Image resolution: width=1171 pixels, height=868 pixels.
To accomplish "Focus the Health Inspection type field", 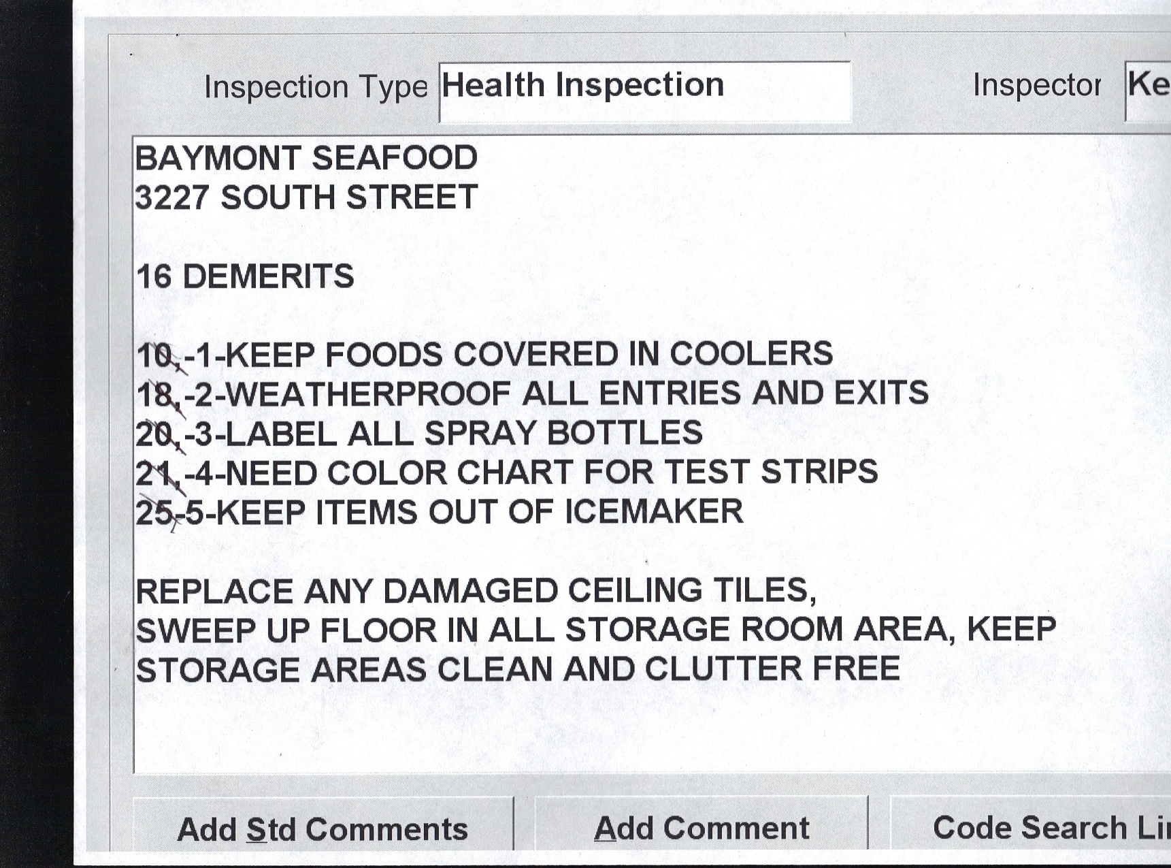I will (x=644, y=91).
